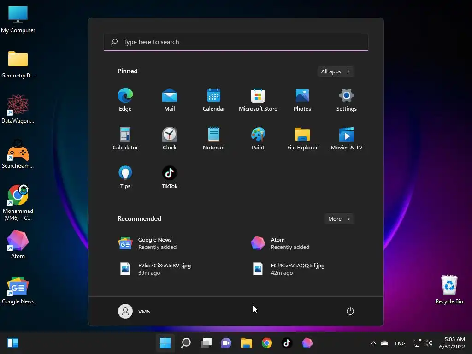Open Atom from taskbar

point(307,343)
